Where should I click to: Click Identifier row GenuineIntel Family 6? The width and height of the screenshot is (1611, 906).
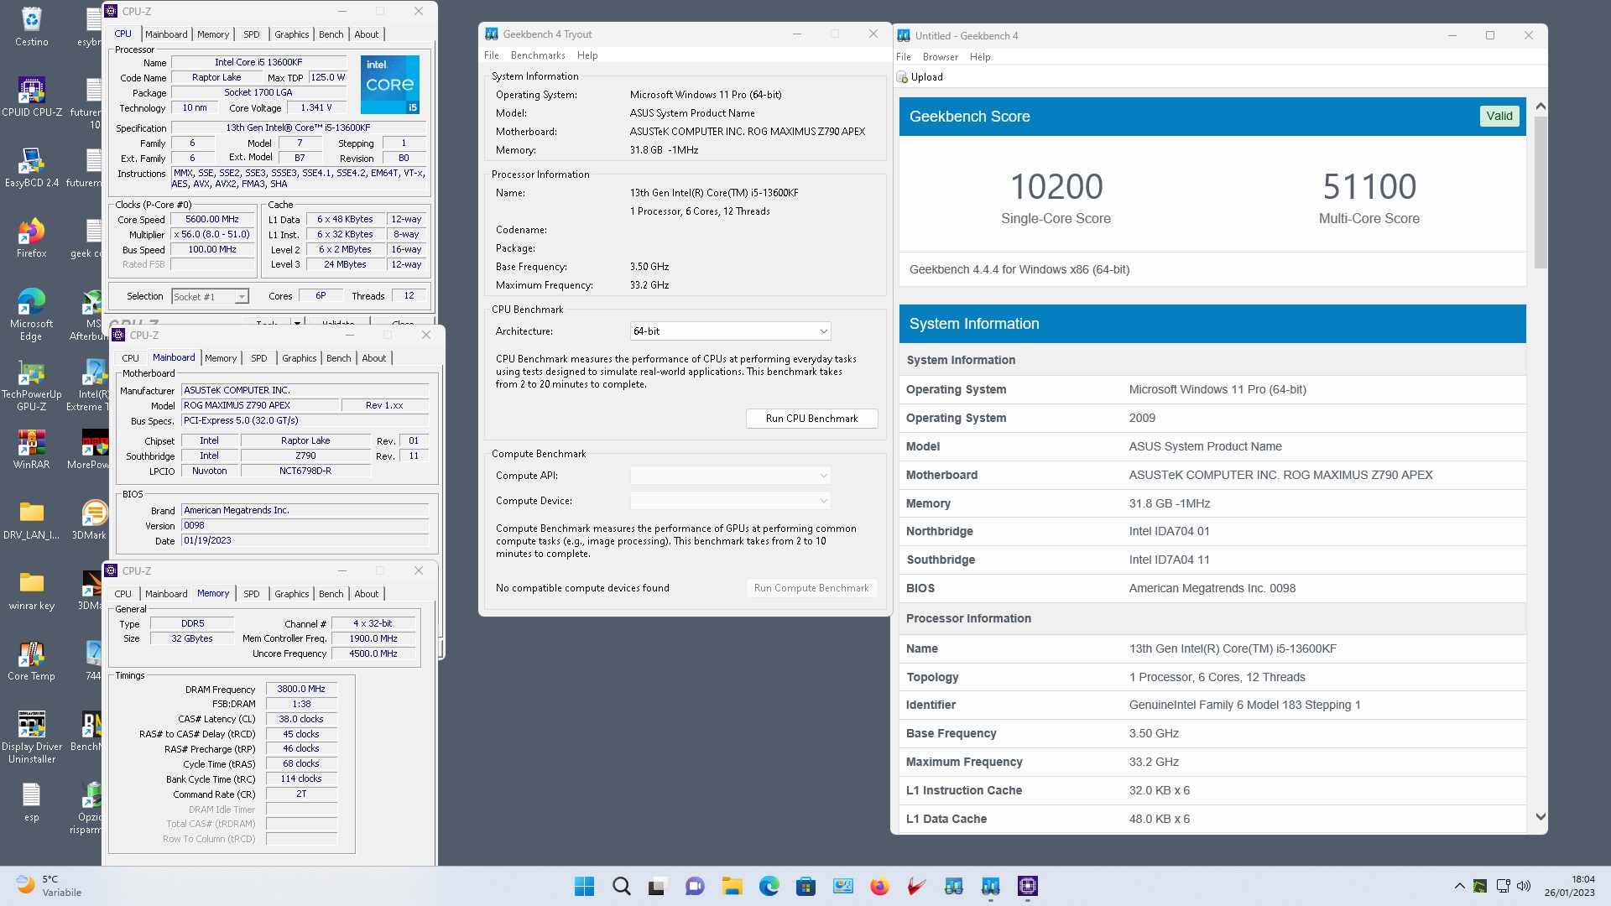click(1212, 705)
